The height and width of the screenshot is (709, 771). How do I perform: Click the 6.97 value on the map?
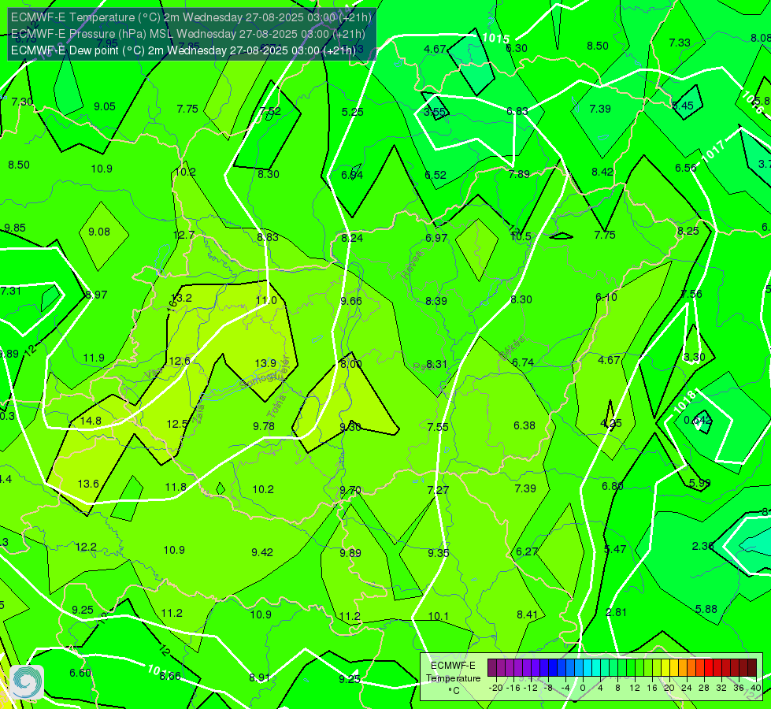point(436,238)
